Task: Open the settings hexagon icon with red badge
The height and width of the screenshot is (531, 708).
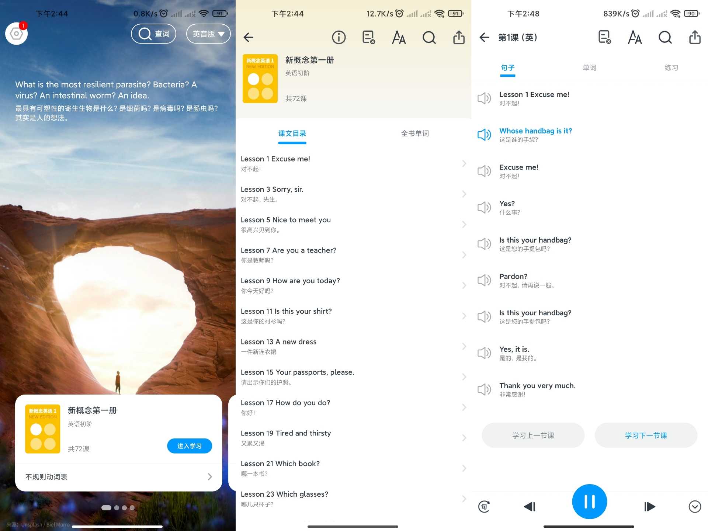Action: [x=16, y=34]
